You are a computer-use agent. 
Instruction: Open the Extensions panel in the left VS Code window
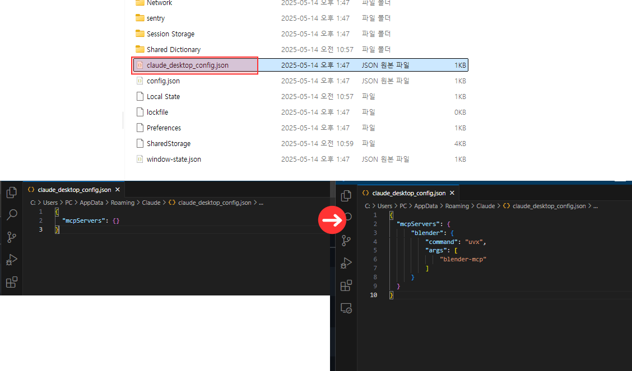[x=11, y=283]
